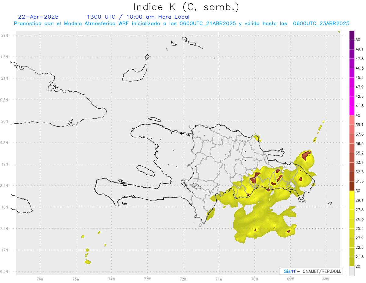This screenshot has width=366, height=283.
Task: Click longitude label '71W'
Action: click(219, 279)
